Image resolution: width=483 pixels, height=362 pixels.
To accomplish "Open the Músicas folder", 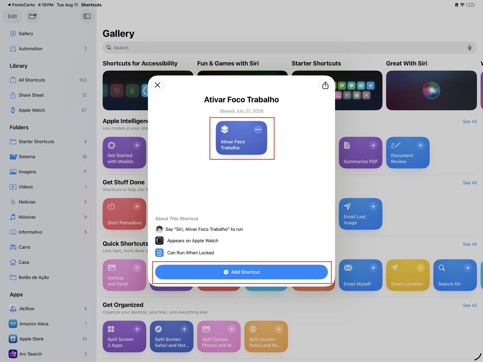I will [48, 217].
